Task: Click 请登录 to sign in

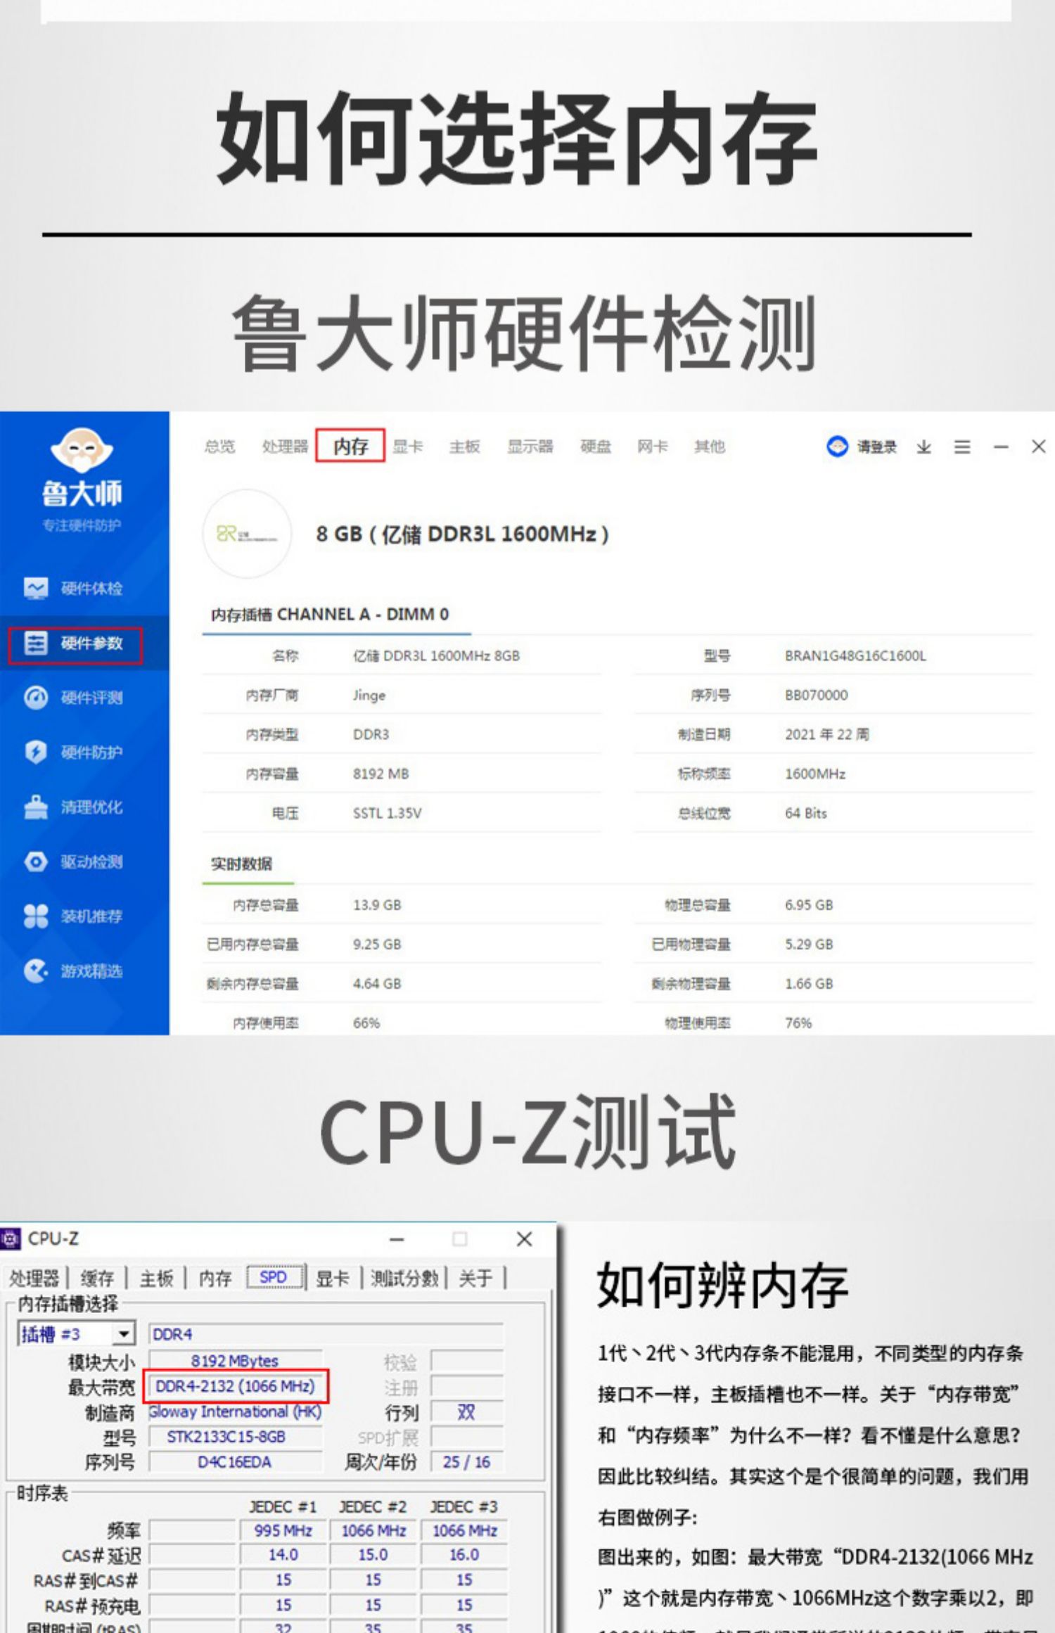Action: pyautogui.click(x=862, y=447)
